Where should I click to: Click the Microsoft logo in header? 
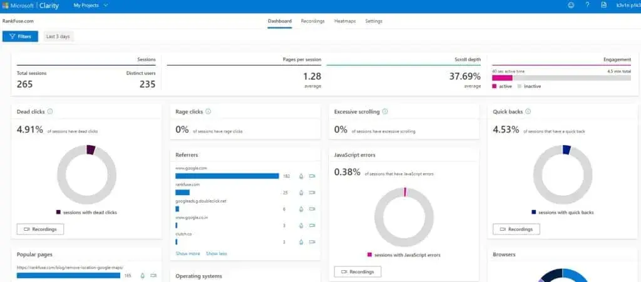[x=6, y=6]
